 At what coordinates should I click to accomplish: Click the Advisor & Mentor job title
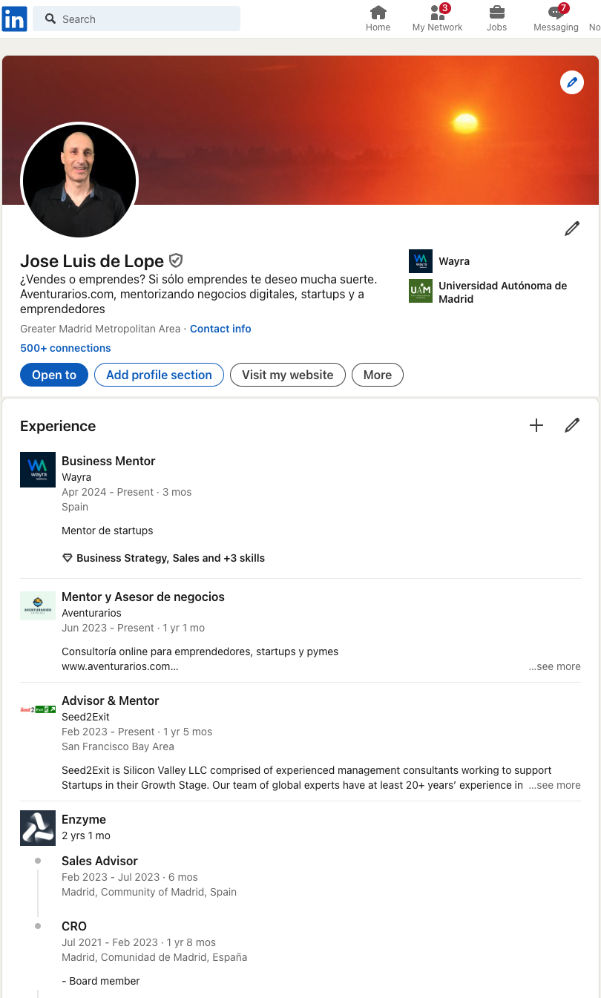click(111, 700)
